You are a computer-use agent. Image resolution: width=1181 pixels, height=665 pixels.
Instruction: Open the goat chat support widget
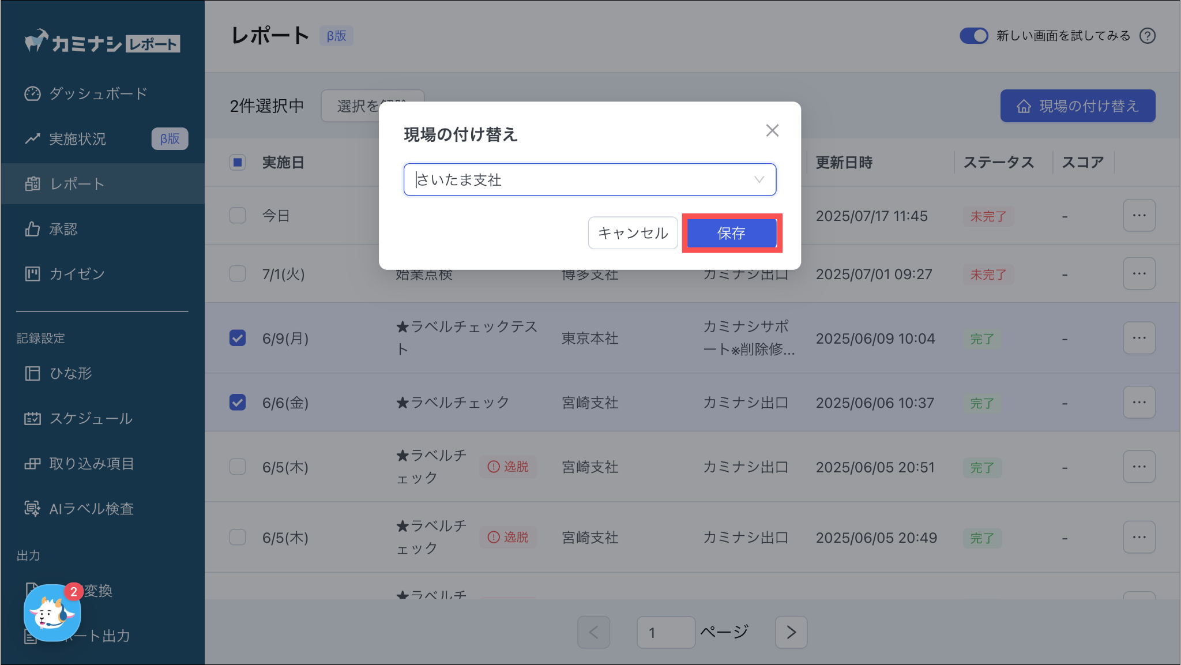(52, 614)
